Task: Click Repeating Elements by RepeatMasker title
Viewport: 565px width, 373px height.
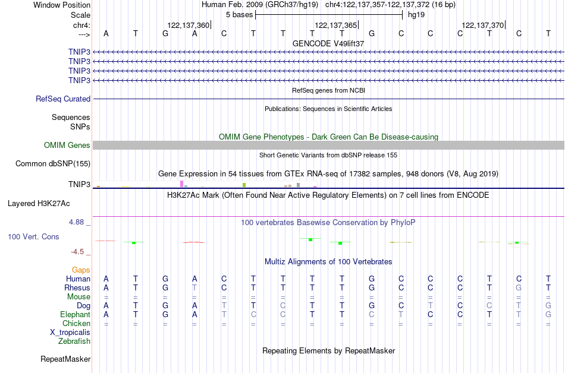Action: pyautogui.click(x=328, y=350)
